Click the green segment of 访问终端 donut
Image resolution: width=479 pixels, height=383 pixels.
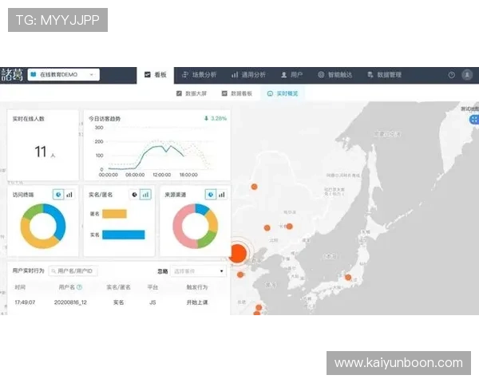pyautogui.click(x=32, y=211)
